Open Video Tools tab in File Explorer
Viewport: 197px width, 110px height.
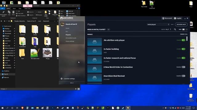27,9
